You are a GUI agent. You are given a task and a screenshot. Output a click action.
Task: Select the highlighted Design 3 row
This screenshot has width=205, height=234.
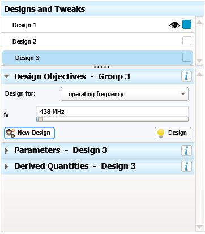click(97, 58)
